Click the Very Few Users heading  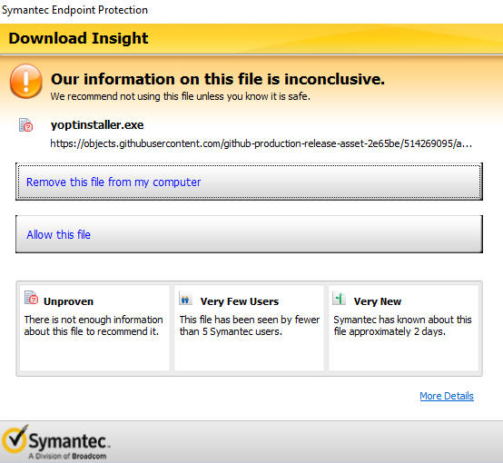(x=240, y=301)
